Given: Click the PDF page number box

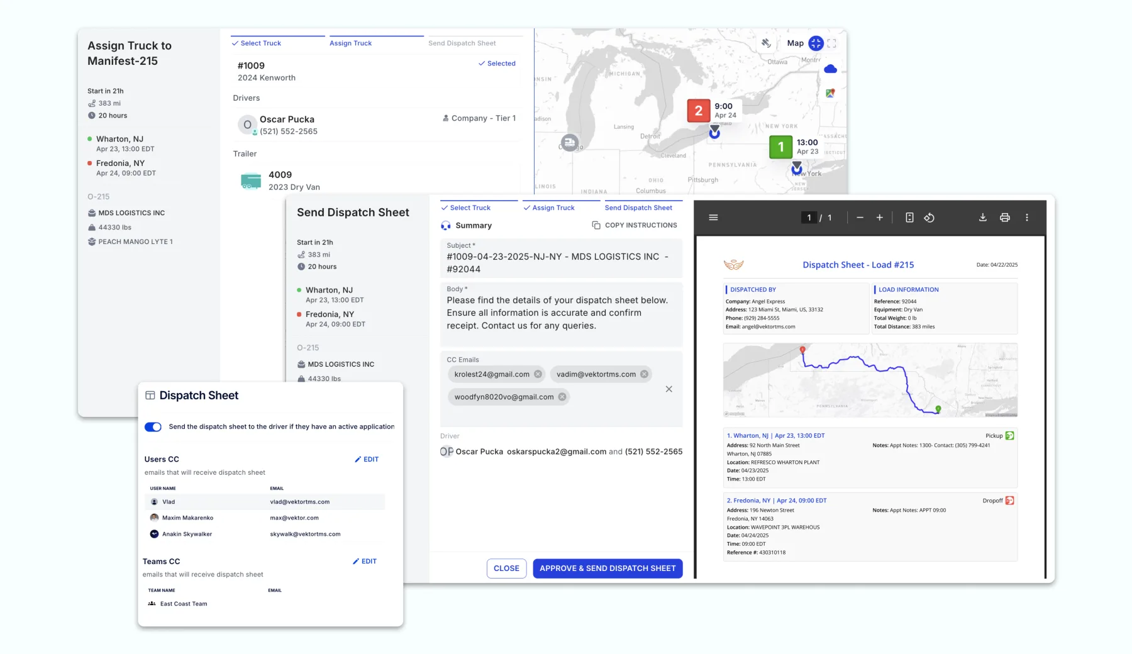Looking at the screenshot, I should coord(809,218).
